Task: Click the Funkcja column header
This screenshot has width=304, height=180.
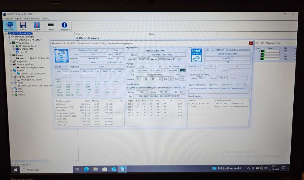Action: click(79, 34)
